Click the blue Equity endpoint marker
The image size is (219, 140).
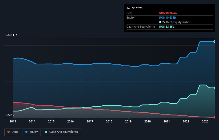coord(214,42)
